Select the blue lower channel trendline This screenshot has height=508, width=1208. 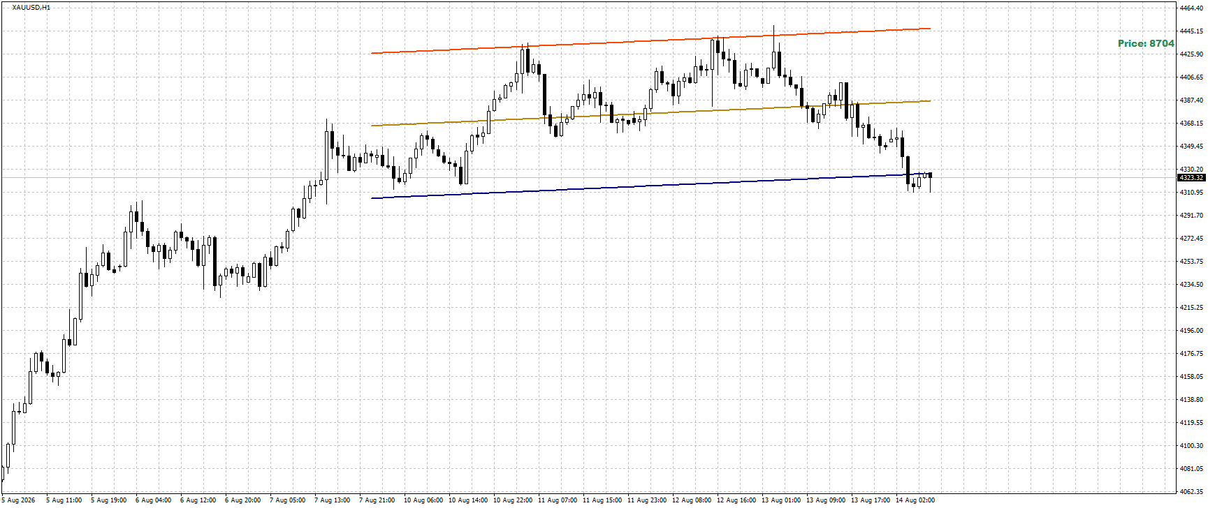(x=650, y=186)
